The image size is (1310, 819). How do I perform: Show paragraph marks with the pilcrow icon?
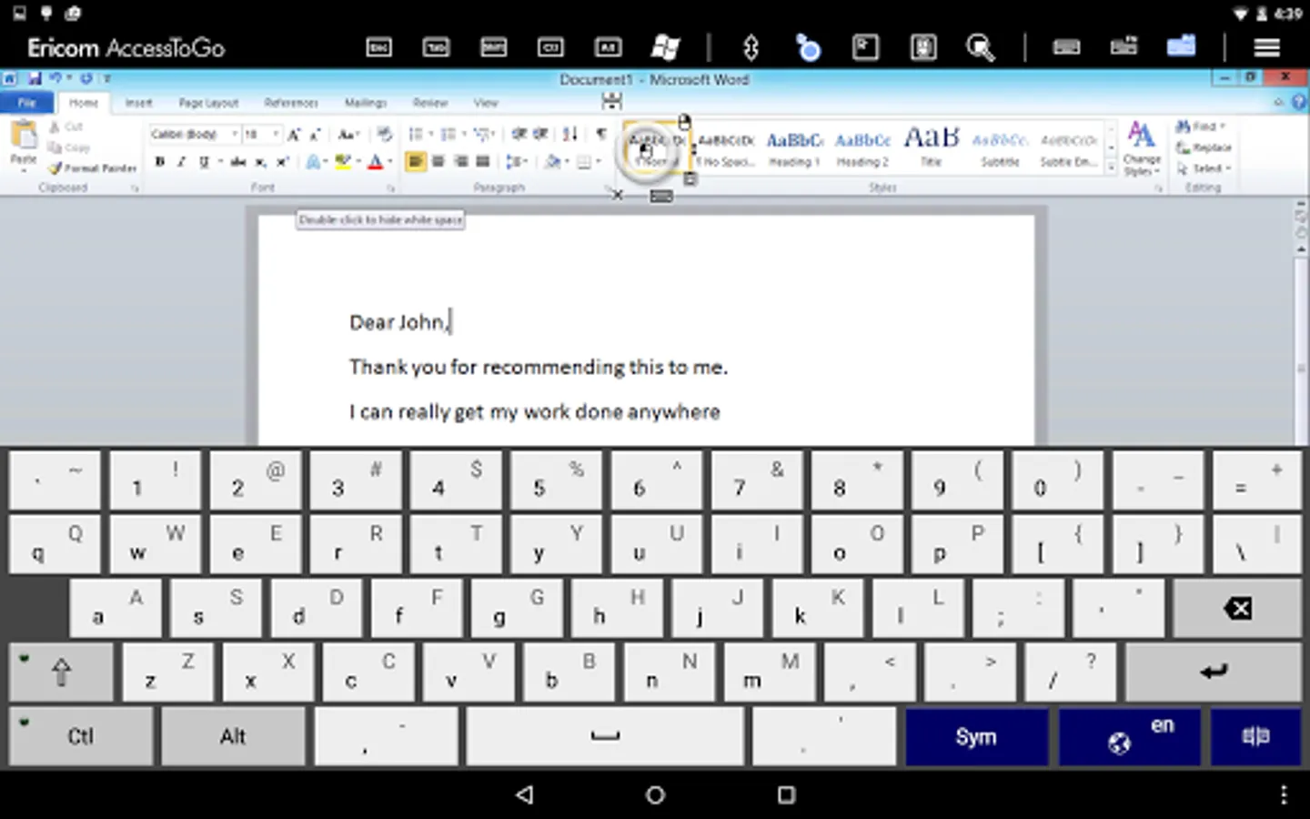tap(601, 135)
